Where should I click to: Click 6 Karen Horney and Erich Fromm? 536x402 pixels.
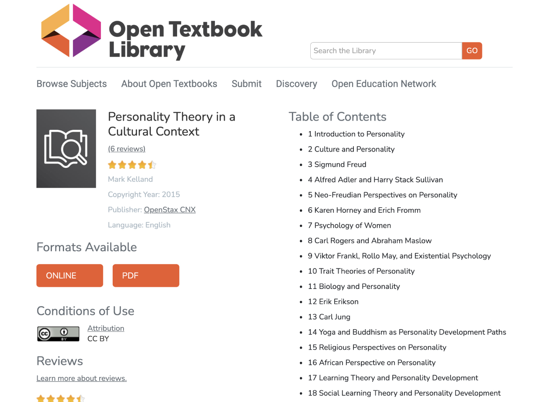pos(364,210)
